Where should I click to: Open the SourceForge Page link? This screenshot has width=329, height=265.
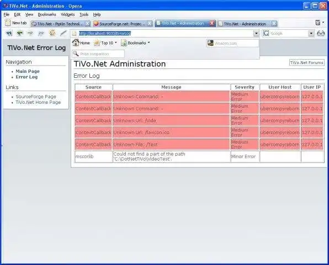pos(36,97)
